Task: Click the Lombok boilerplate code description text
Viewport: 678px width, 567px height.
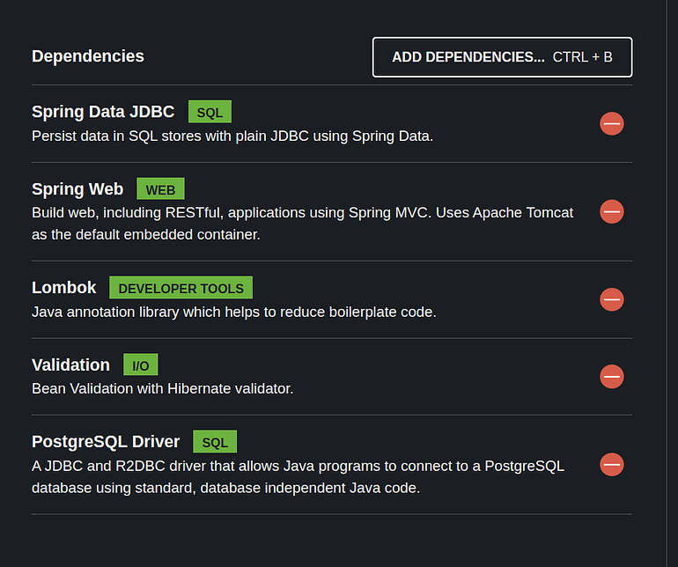Action: coord(234,312)
